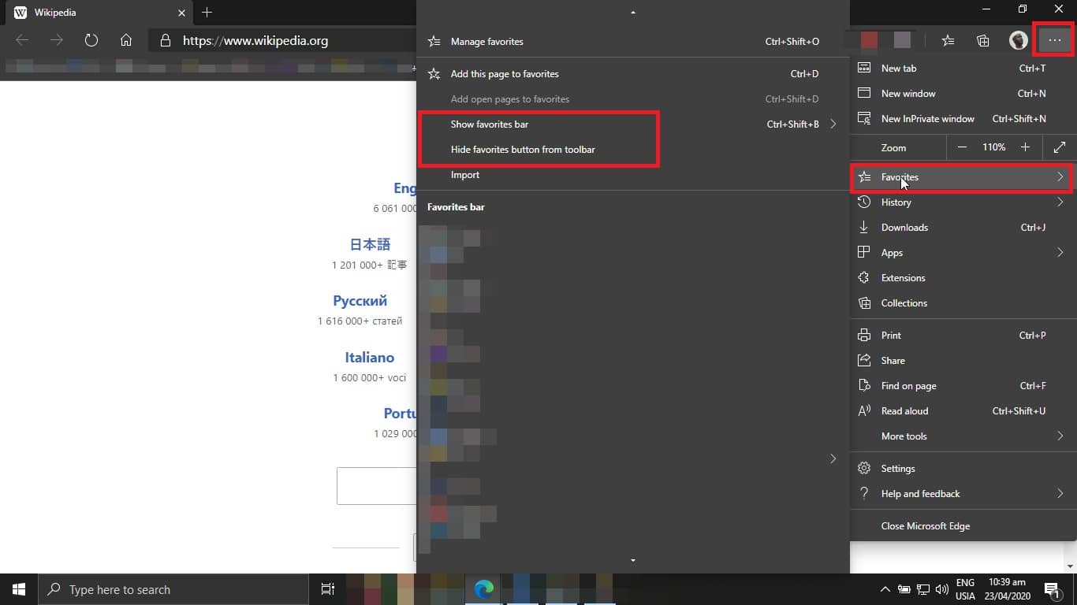Click the Windows search box
1077x605 pixels.
pyautogui.click(x=173, y=589)
